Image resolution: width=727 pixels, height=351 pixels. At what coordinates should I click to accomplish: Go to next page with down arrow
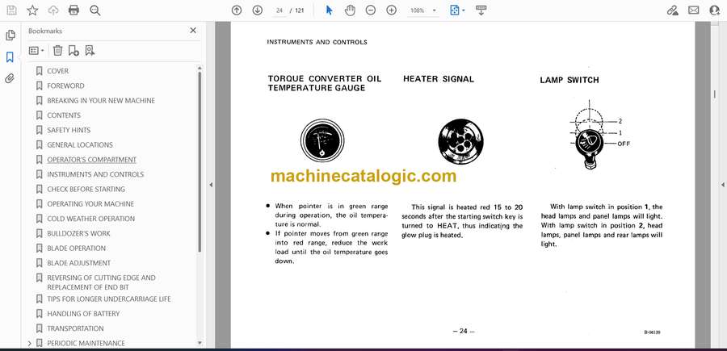(x=257, y=10)
